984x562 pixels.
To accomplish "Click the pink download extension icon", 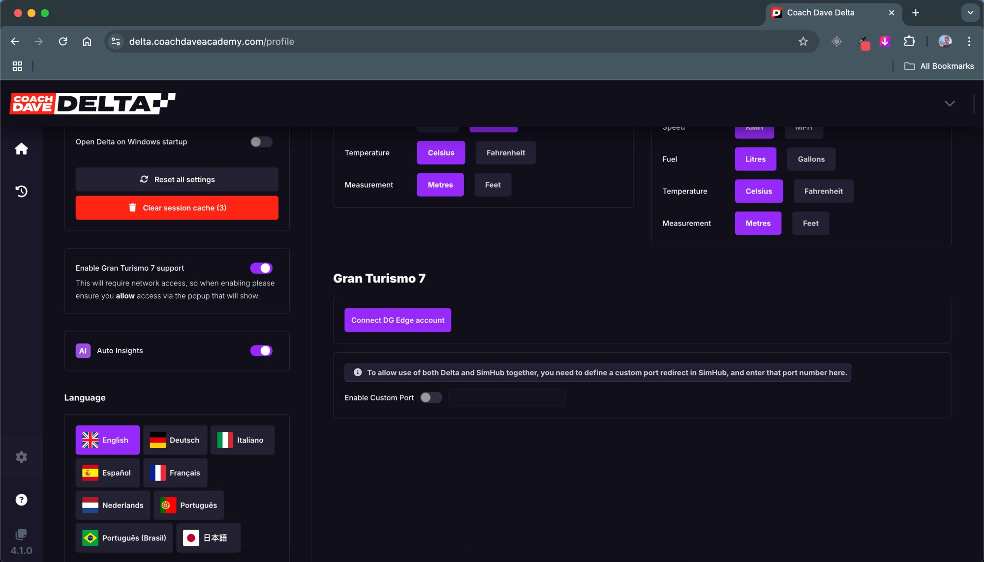I will click(885, 41).
